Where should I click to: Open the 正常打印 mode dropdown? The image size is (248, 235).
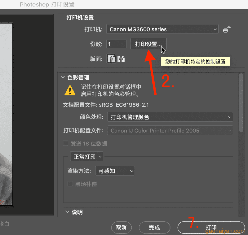tap(87, 156)
